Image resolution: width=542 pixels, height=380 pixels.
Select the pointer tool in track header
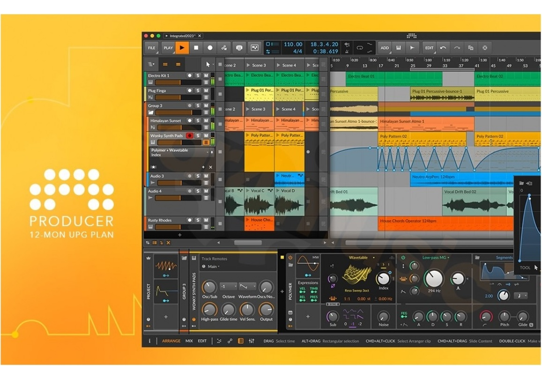pos(208,64)
